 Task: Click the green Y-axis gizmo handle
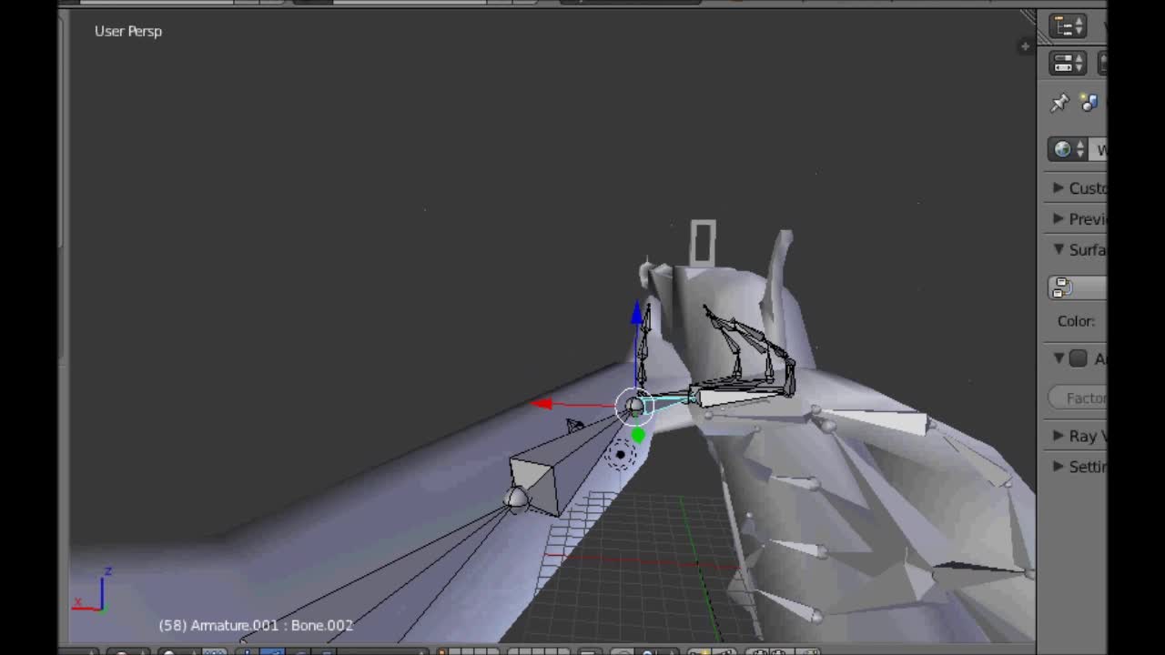pyautogui.click(x=638, y=436)
